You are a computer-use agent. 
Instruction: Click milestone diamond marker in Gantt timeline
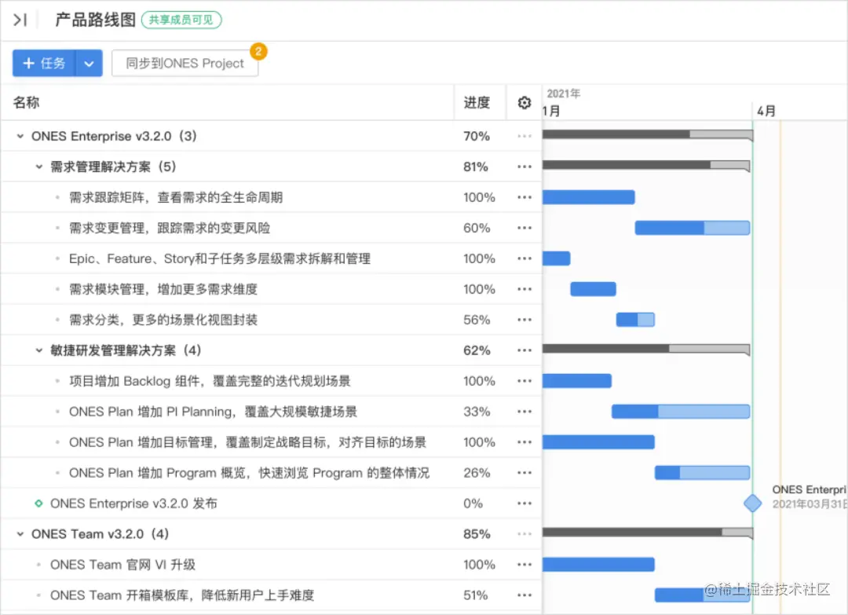point(753,503)
